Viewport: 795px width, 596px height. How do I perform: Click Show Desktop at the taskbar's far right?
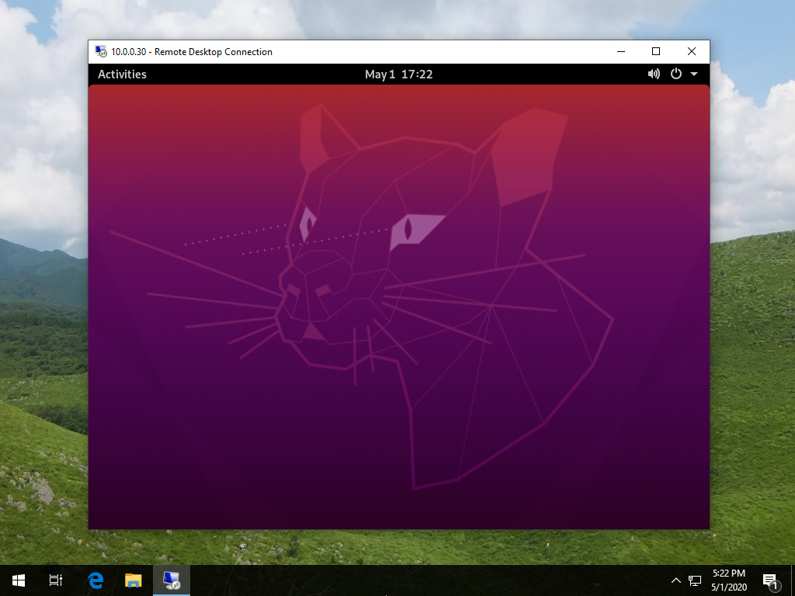coord(793,580)
